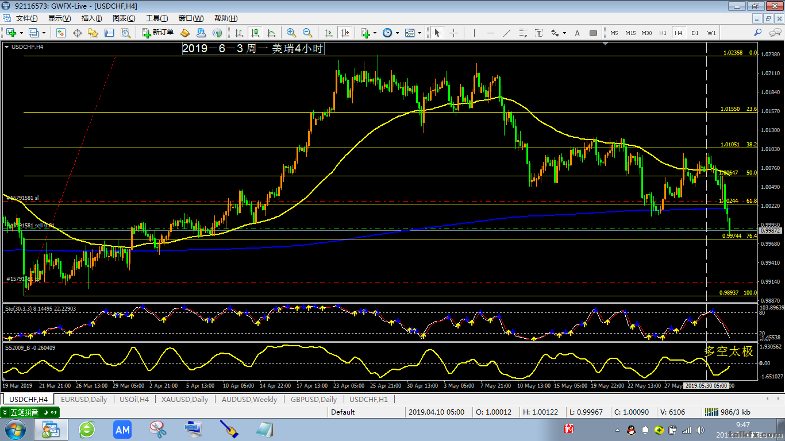Activate the standard cursor arrow
This screenshot has width=785, height=441.
(x=437, y=33)
